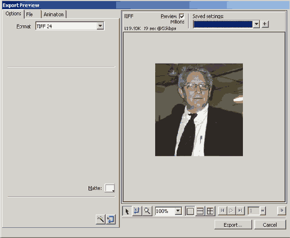Expand the Saved settings dropdown
Image resolution: width=290 pixels, height=238 pixels.
256,24
